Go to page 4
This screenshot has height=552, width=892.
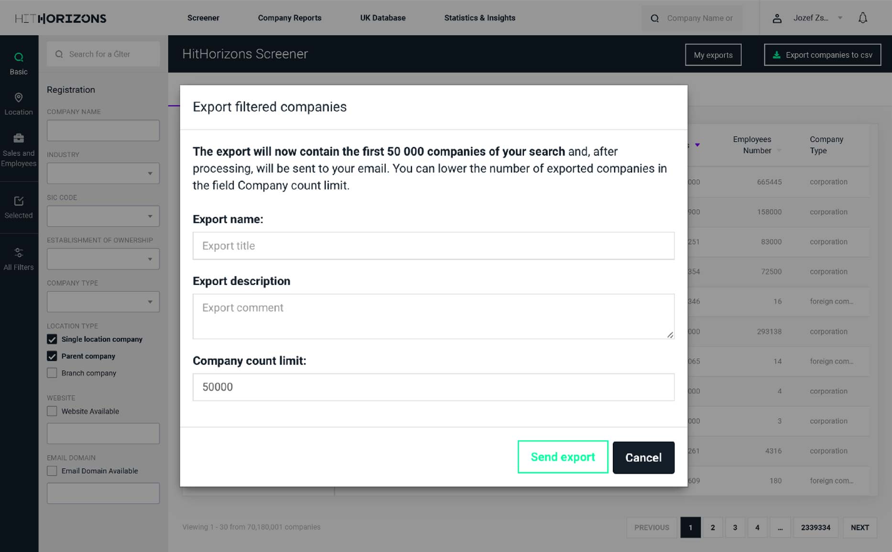(x=757, y=528)
